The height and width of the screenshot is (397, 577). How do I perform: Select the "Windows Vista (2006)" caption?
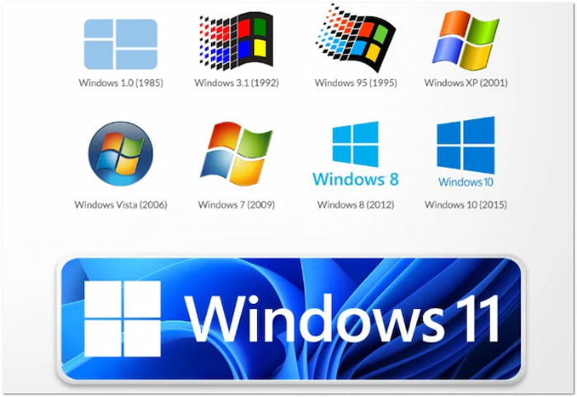[120, 205]
